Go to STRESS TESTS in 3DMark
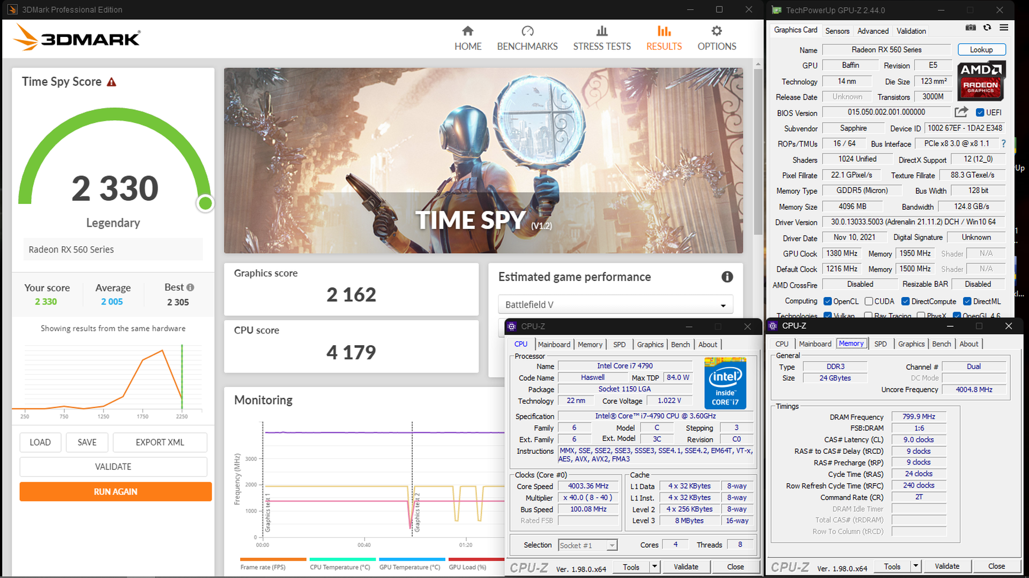The height and width of the screenshot is (578, 1029). tap(602, 39)
